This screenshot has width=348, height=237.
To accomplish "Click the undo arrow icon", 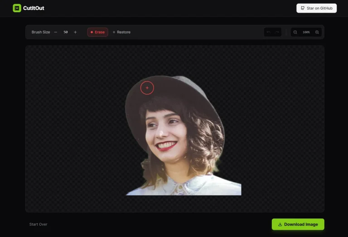I will click(x=269, y=32).
